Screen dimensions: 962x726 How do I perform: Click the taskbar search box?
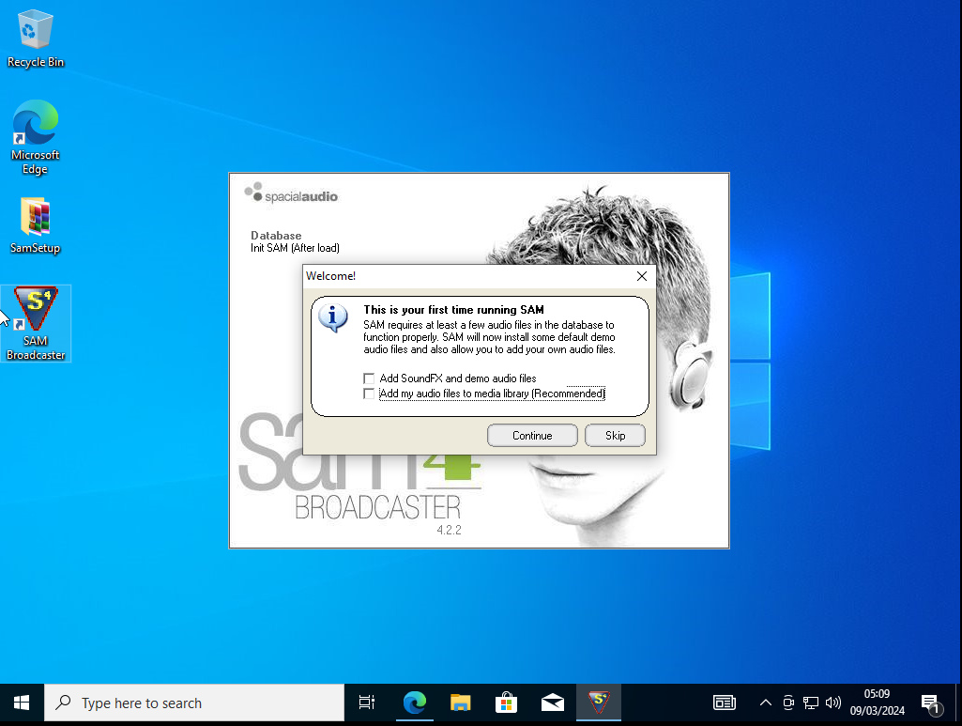(x=194, y=703)
